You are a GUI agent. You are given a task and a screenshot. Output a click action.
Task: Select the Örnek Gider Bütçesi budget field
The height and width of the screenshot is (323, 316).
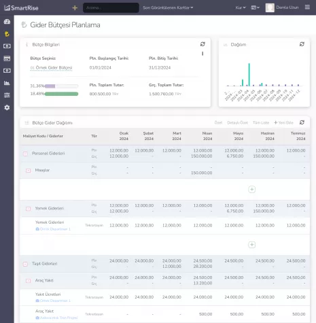51,68
